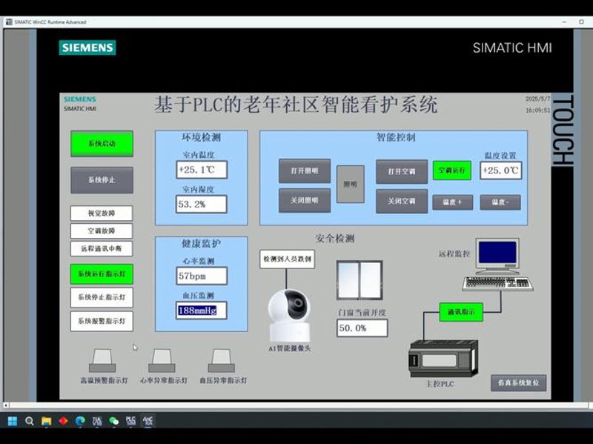This screenshot has width=593, height=444.
Task: Click the green 空调运行 status indicator
Action: 452,170
